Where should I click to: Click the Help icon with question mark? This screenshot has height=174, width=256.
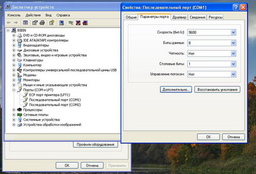[52, 22]
